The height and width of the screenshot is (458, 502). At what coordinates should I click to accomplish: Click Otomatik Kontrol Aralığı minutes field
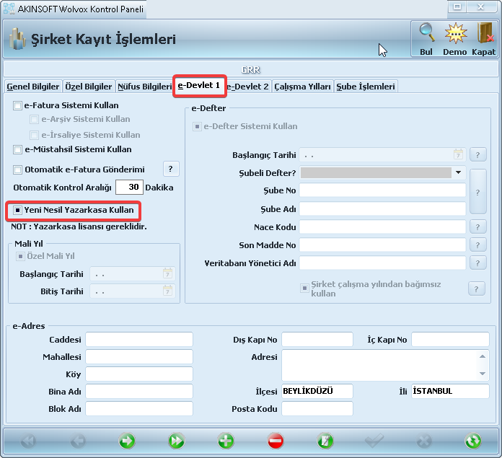(129, 187)
